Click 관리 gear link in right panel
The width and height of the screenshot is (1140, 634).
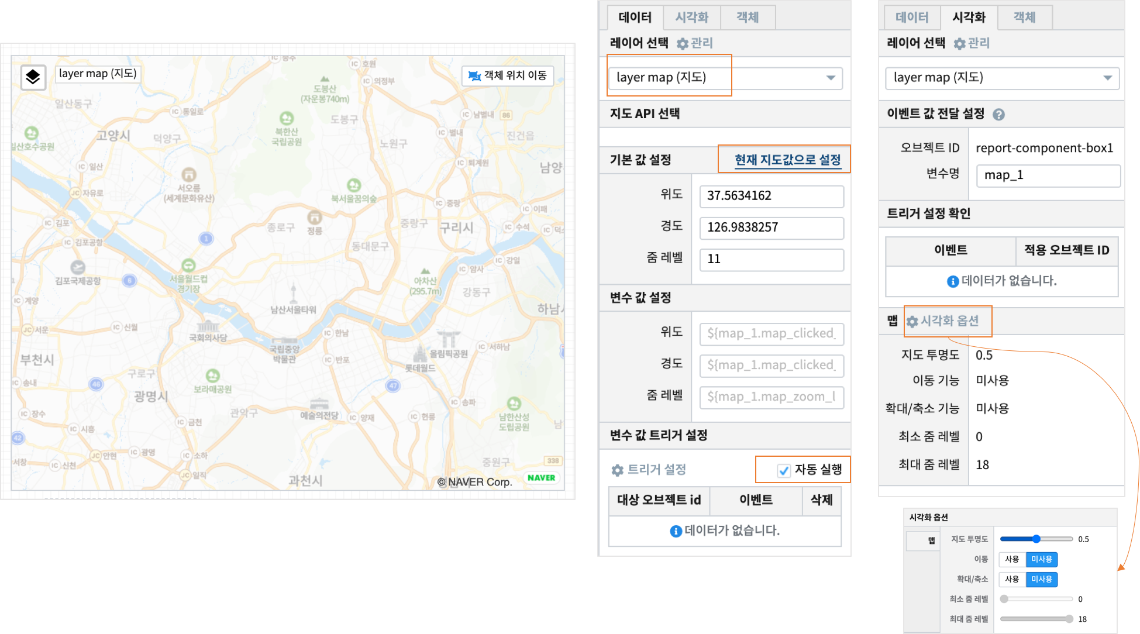point(972,43)
